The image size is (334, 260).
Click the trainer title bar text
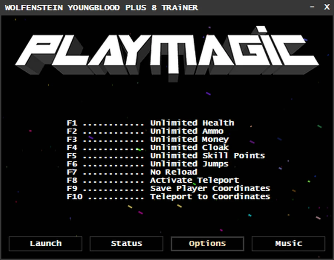pos(100,7)
